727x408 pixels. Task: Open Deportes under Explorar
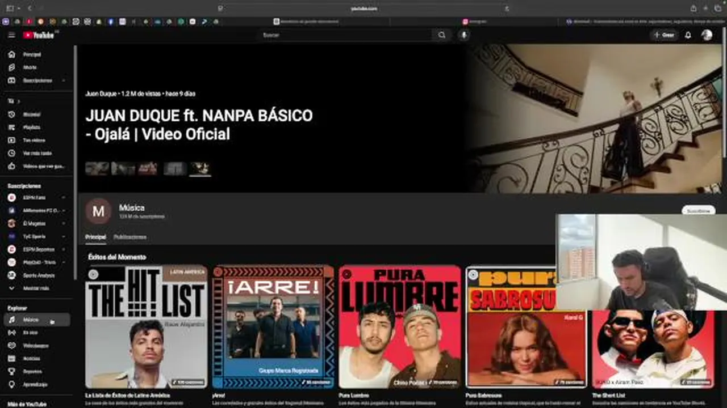point(37,372)
